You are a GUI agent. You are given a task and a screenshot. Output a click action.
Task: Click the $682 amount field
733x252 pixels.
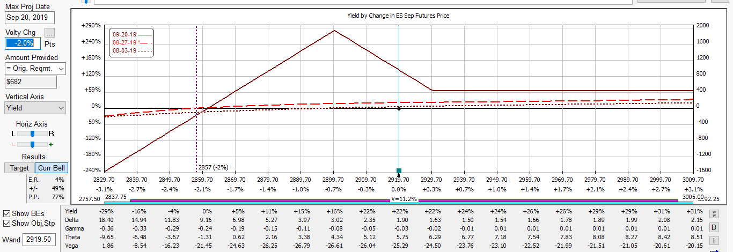31,82
